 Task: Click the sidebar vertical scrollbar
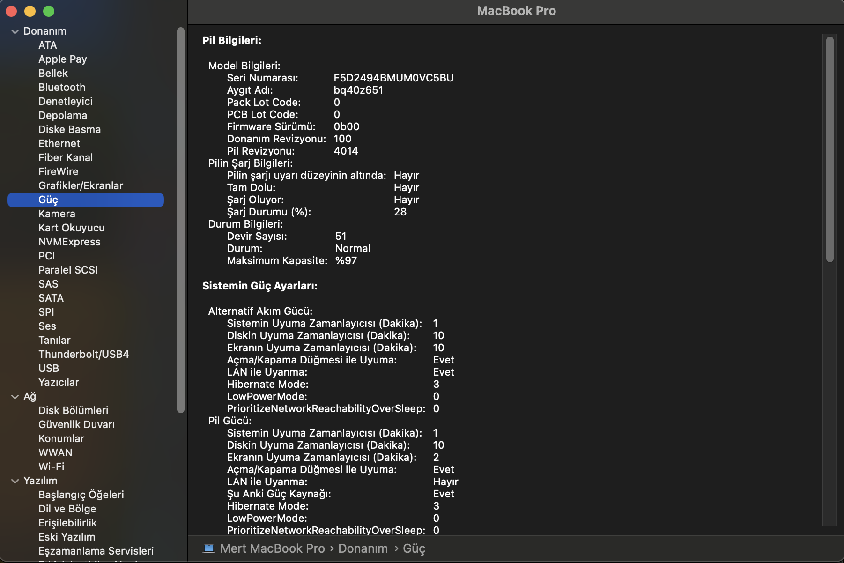click(x=181, y=220)
